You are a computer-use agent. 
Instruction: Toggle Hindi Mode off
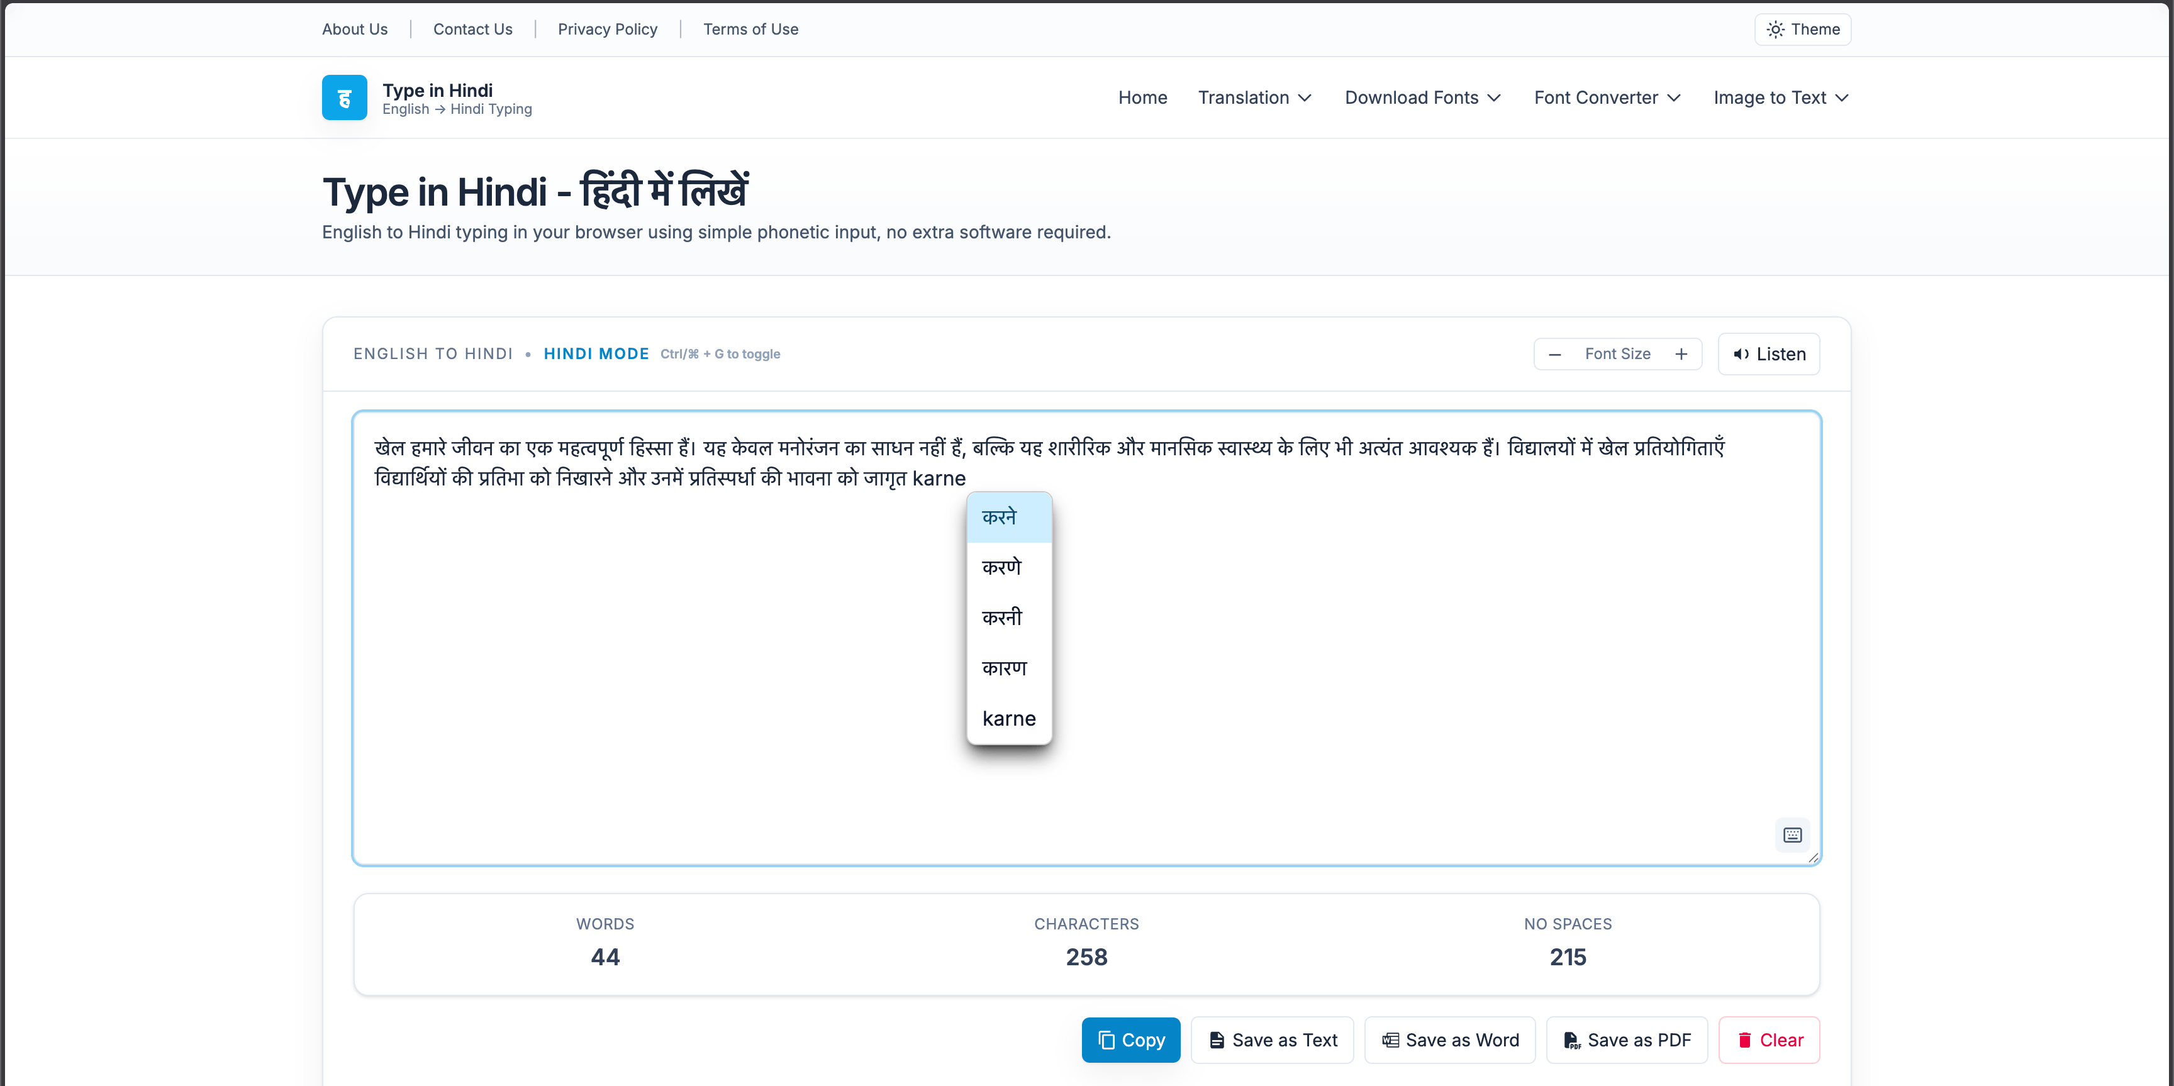click(x=597, y=353)
